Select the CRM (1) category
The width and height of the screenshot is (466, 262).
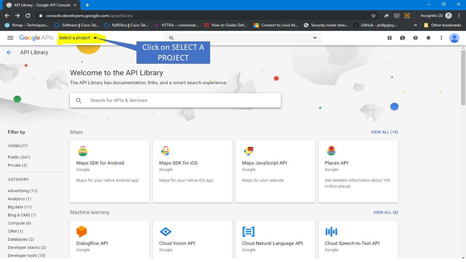[x=15, y=231]
